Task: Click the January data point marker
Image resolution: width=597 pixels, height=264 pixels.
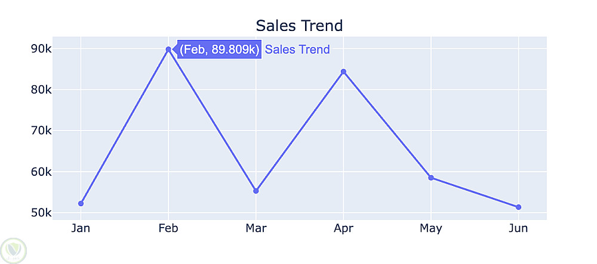Action: point(81,204)
